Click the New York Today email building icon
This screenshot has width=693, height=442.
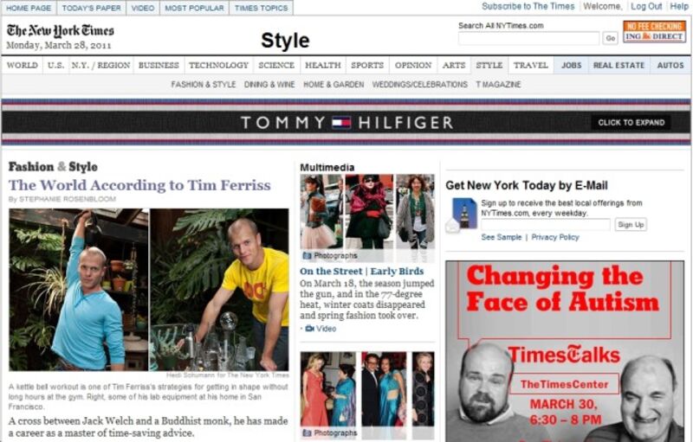click(x=462, y=215)
